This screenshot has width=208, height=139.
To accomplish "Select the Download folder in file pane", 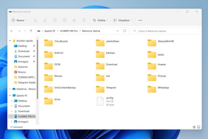I will [107, 66].
